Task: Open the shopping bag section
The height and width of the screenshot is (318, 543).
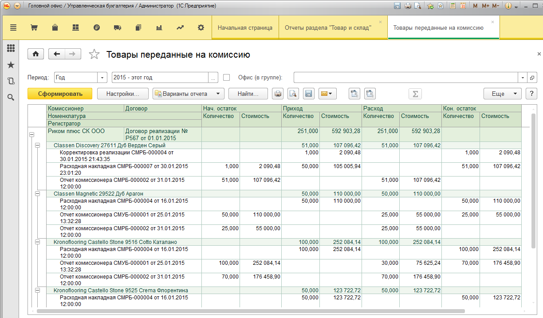Action: (55, 27)
